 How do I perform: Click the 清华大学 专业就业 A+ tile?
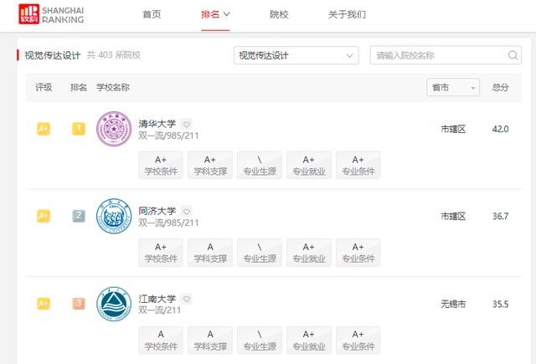pos(309,166)
